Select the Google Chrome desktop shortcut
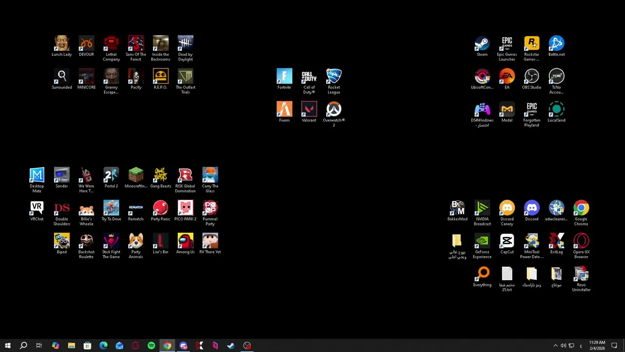625x352 pixels. (x=581, y=213)
